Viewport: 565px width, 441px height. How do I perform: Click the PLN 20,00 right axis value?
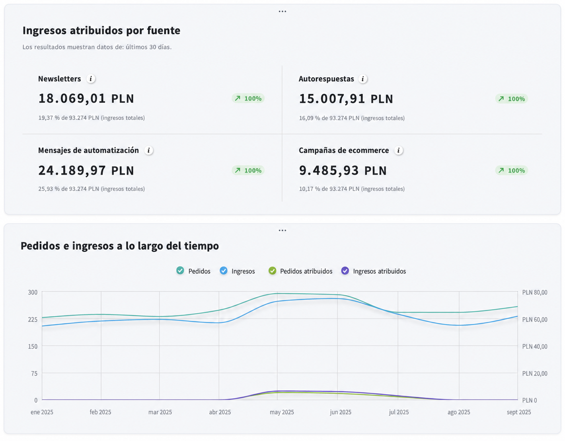coord(535,373)
